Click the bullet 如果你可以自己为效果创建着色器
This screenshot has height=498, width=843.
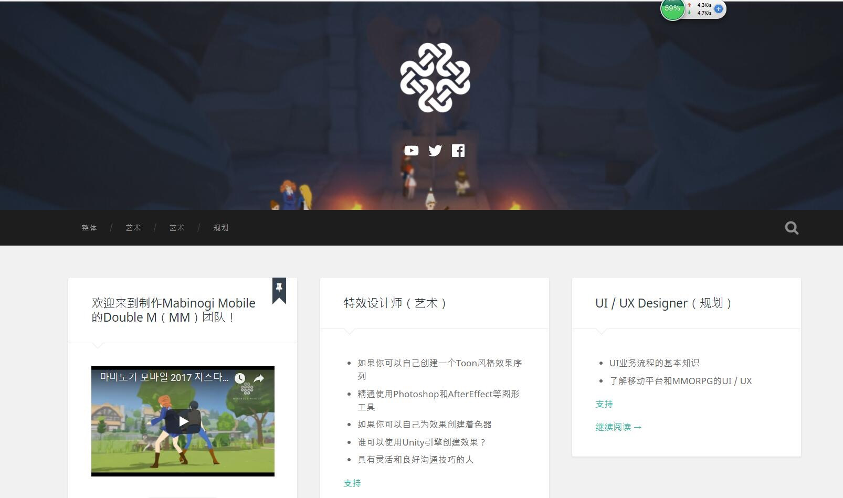point(425,425)
